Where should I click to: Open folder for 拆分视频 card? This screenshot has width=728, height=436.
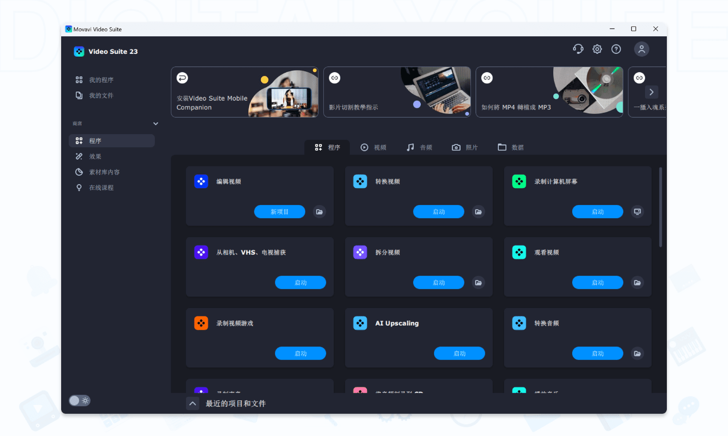point(479,282)
